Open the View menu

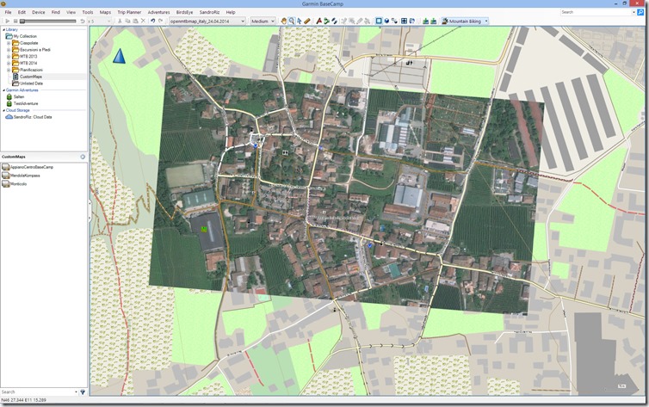(71, 12)
